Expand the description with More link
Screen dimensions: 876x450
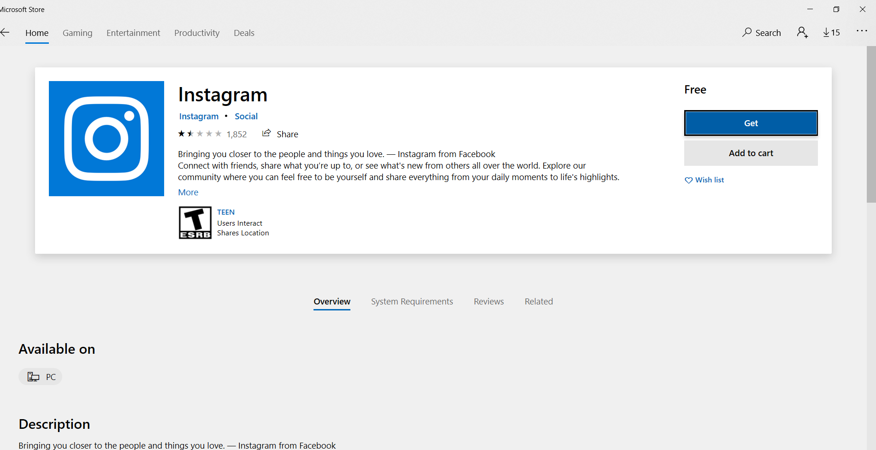188,192
